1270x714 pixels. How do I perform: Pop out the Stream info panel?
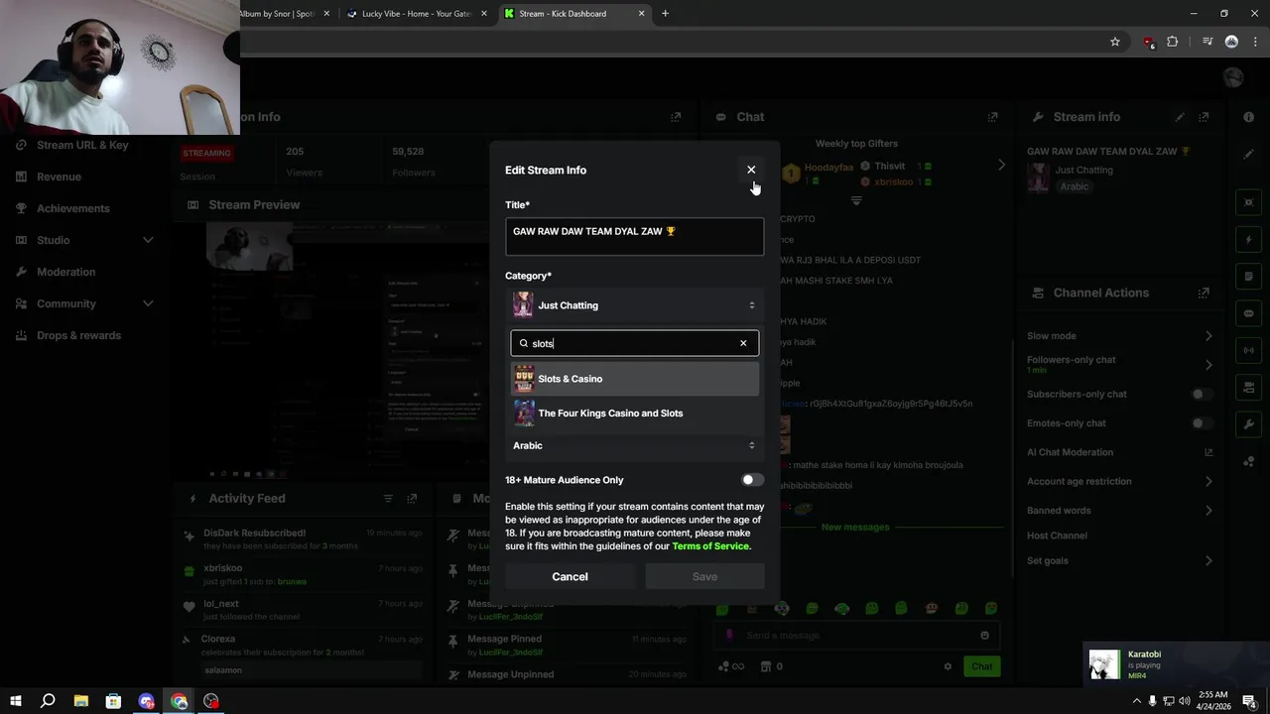point(1204,117)
